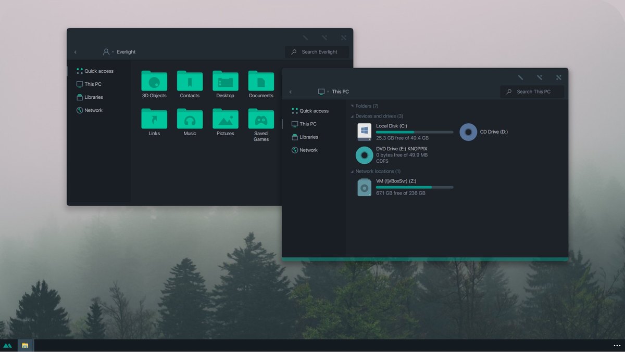Click the 67.1 GB free of 236 GB text
This screenshot has width=625, height=352.
(401, 193)
